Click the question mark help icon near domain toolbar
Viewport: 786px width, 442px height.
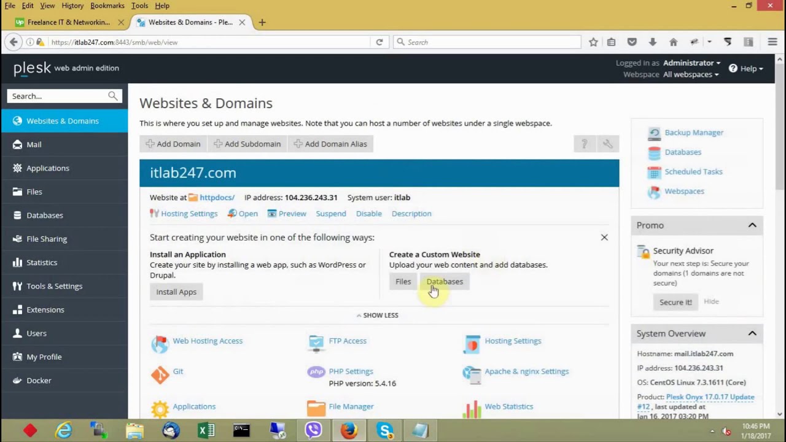(x=584, y=144)
